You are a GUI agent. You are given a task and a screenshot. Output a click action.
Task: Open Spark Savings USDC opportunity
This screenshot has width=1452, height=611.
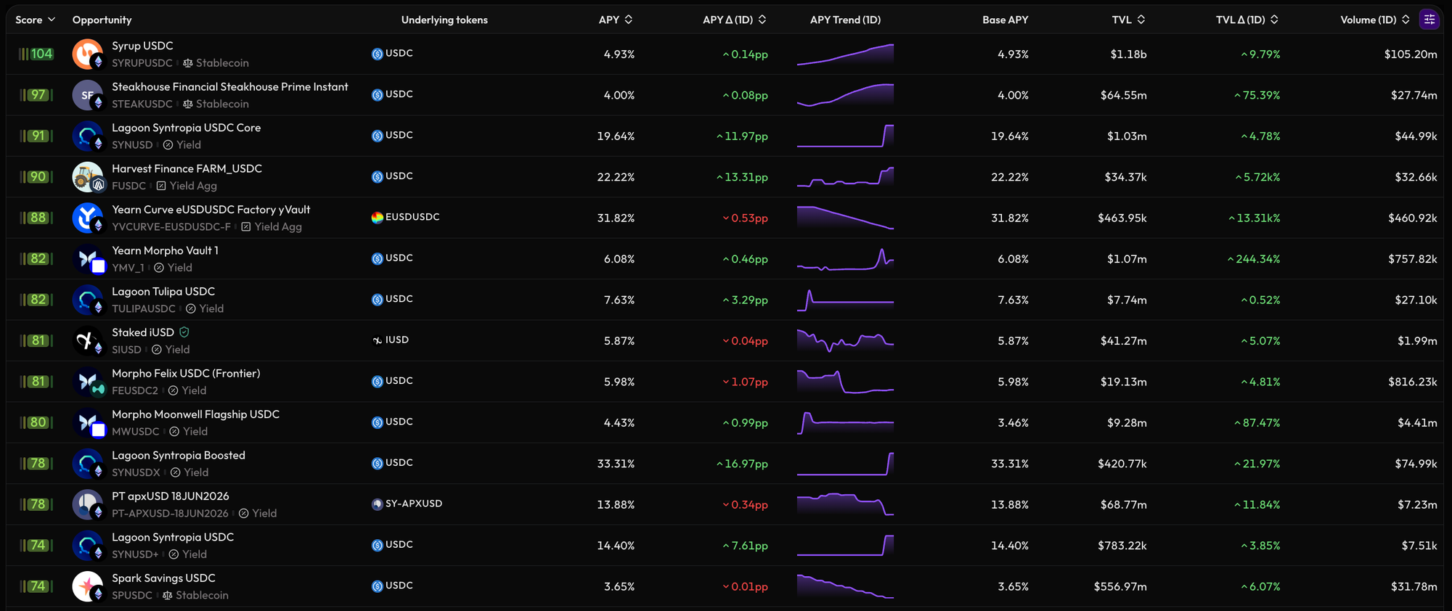point(163,578)
